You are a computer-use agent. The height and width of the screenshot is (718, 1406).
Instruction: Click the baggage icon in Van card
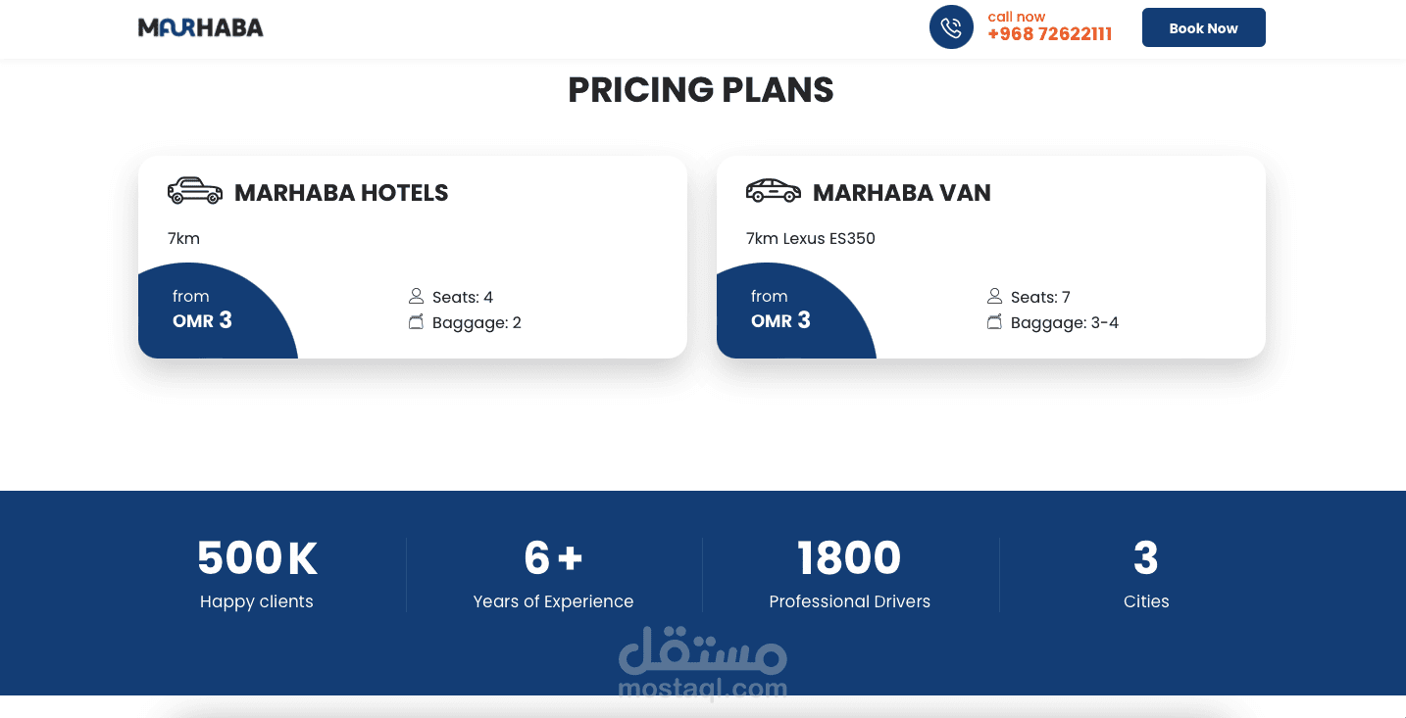[x=994, y=322]
